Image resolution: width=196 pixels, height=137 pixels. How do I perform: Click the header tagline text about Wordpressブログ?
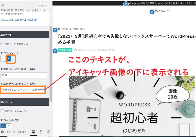point(162,3)
